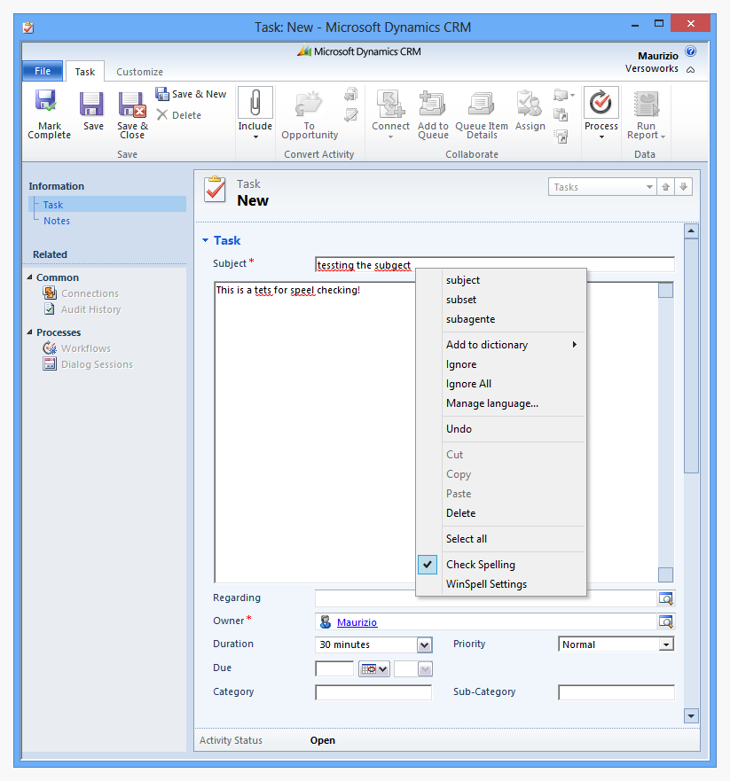
Task: Click into the Subject text field
Action: click(x=495, y=264)
